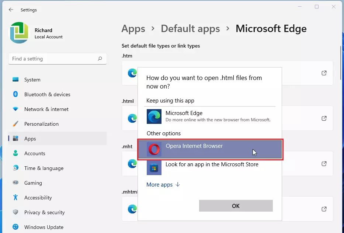344x233 pixels.
Task: Open Personalization settings
Action: (x=58, y=124)
